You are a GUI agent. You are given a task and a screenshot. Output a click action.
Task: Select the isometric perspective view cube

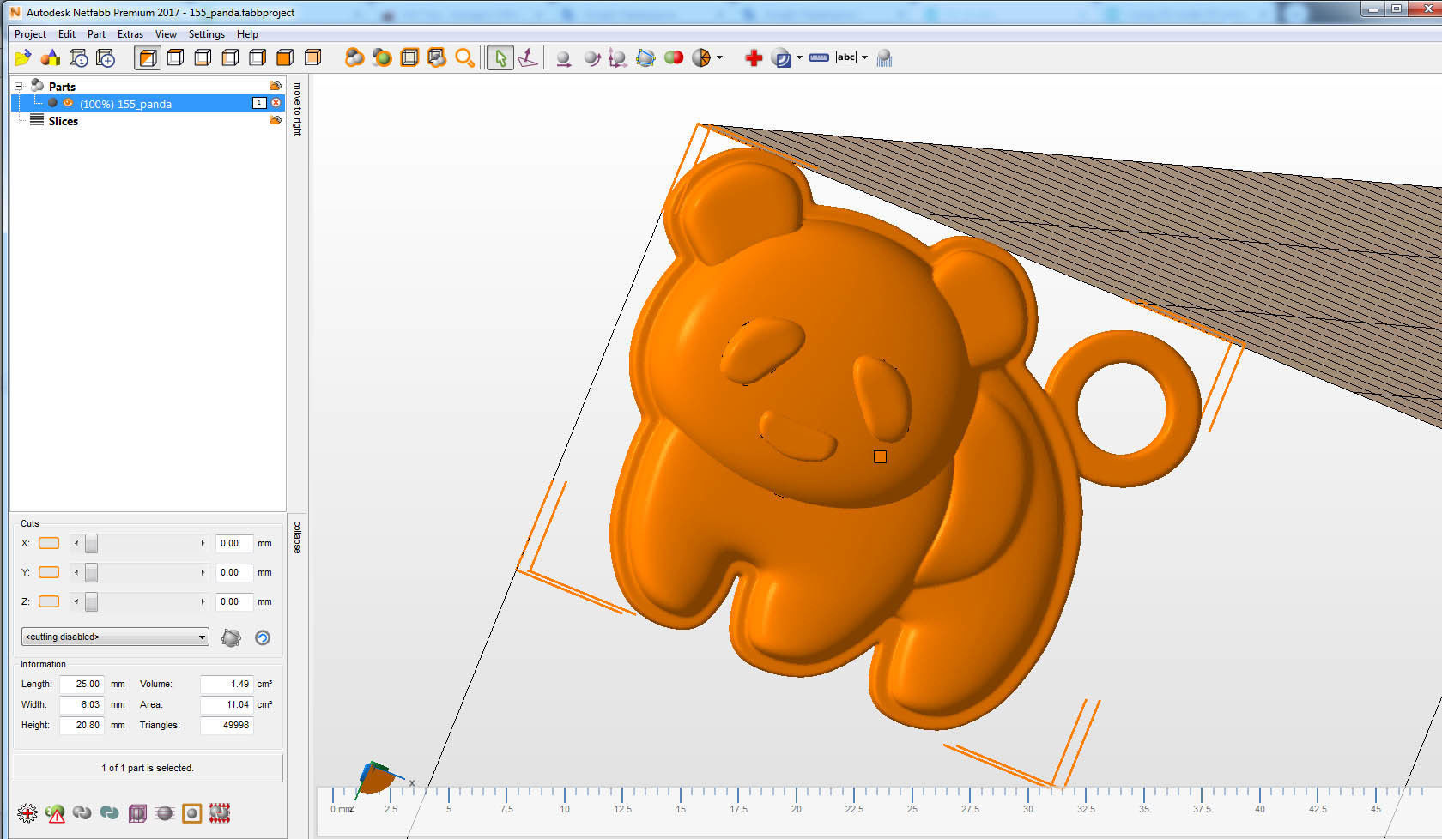pos(148,57)
